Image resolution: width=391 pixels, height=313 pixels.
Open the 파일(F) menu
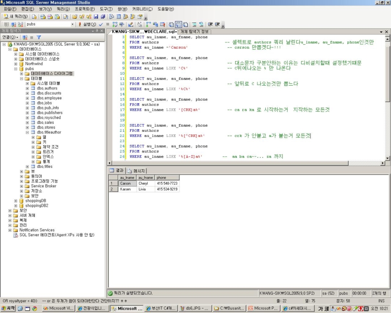click(x=10, y=9)
